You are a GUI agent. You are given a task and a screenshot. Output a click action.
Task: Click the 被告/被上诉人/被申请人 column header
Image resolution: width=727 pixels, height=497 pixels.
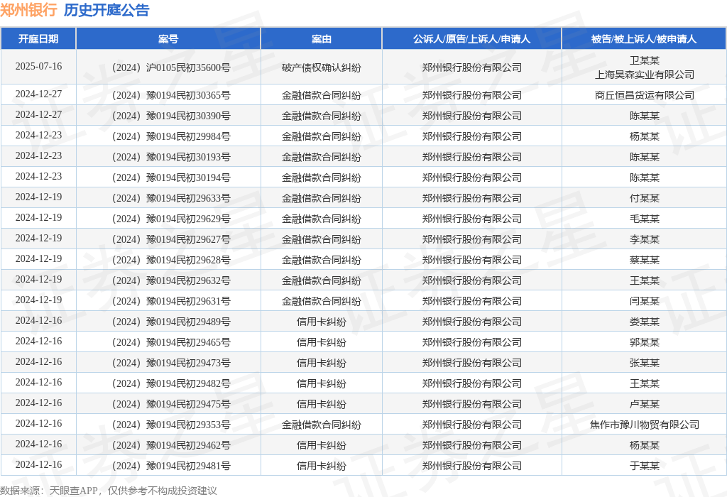(x=644, y=39)
